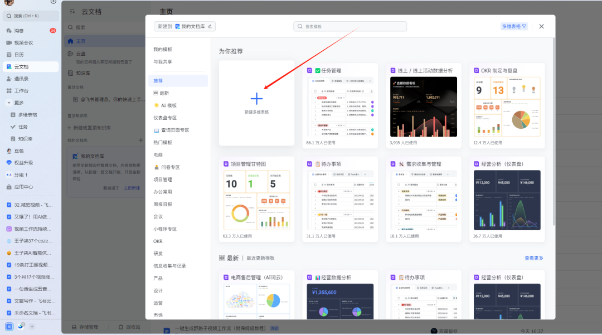Click the plus icon to create new 多维表格
This screenshot has width=602, height=335.
coord(256,99)
